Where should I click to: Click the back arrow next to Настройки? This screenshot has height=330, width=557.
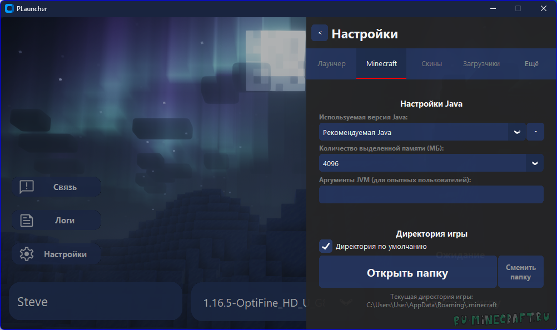[320, 33]
